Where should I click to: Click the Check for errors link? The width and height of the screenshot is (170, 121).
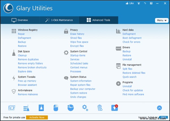pos(131,42)
